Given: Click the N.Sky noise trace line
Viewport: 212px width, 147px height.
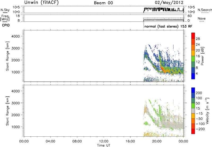Looking at the screenshot, I should (164, 10).
